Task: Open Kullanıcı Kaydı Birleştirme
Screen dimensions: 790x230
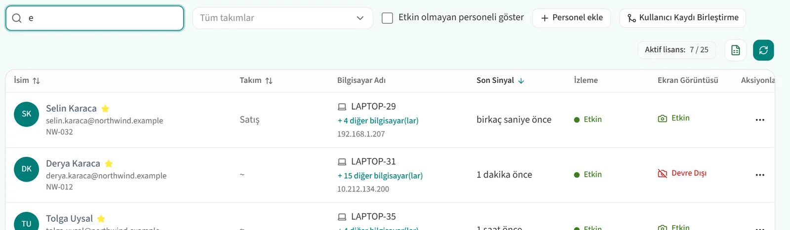Action: point(682,18)
